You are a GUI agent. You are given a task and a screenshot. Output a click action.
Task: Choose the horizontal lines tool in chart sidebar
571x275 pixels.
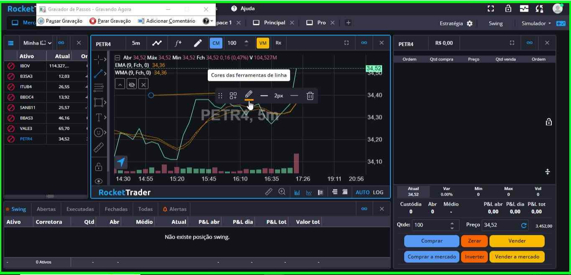(x=99, y=88)
